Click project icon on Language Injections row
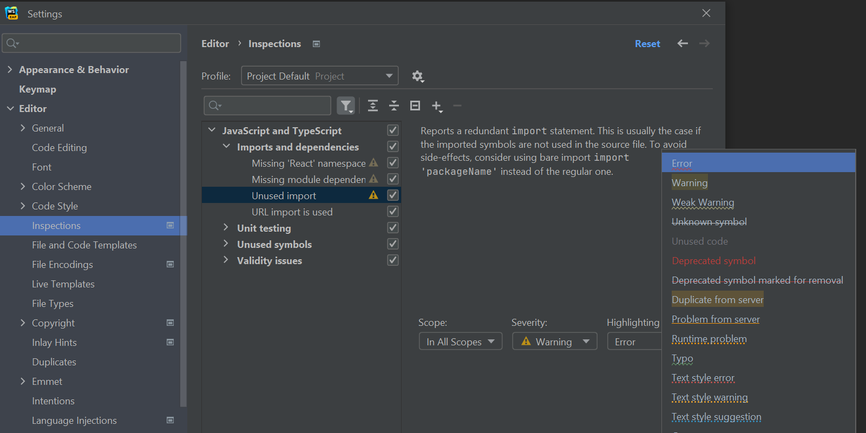The image size is (866, 433). point(170,420)
